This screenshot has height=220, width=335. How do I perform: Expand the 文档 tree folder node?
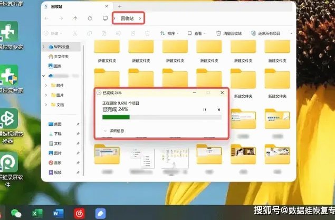click(46, 105)
